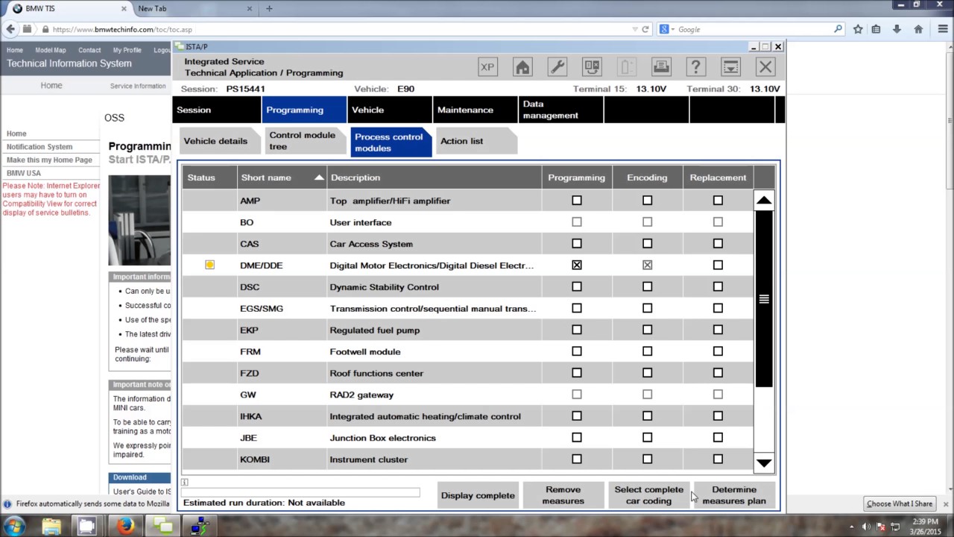Click the printer icon in ISTA/P toolbar
Viewport: 954px width, 537px height.
point(661,67)
